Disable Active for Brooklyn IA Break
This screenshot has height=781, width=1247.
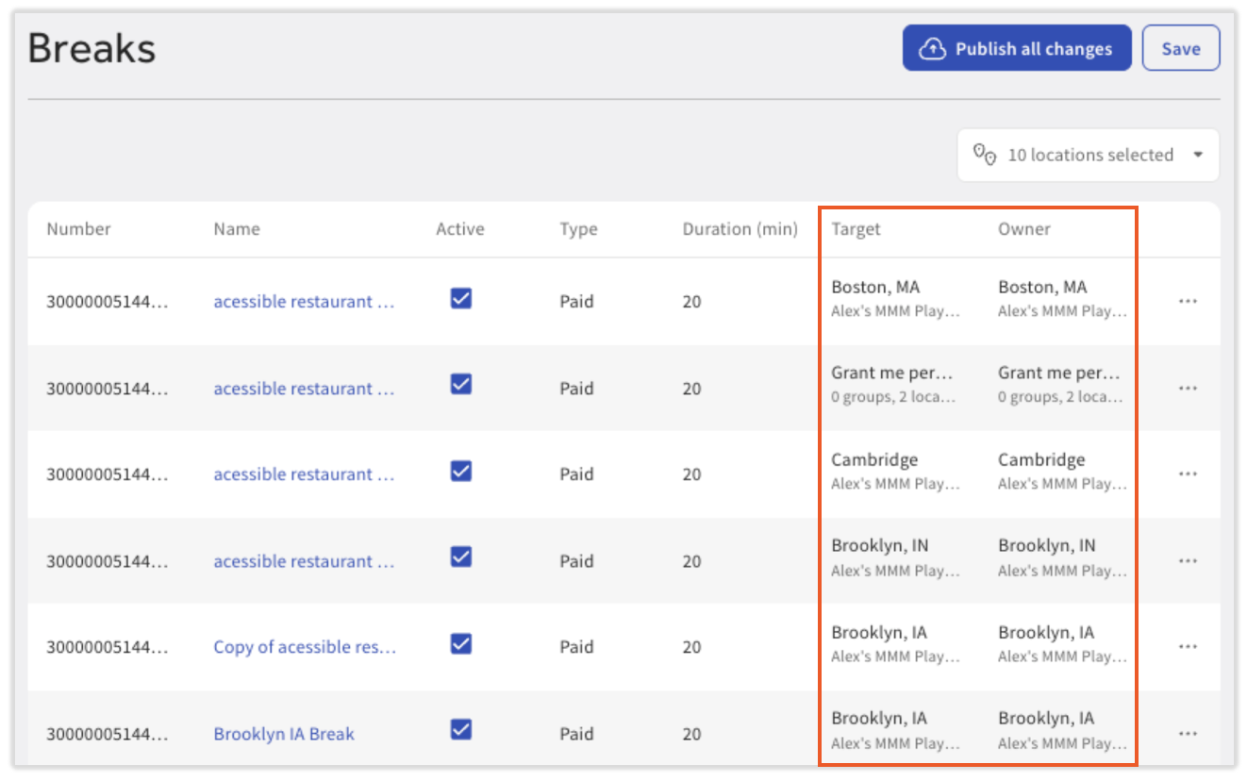coord(460,730)
